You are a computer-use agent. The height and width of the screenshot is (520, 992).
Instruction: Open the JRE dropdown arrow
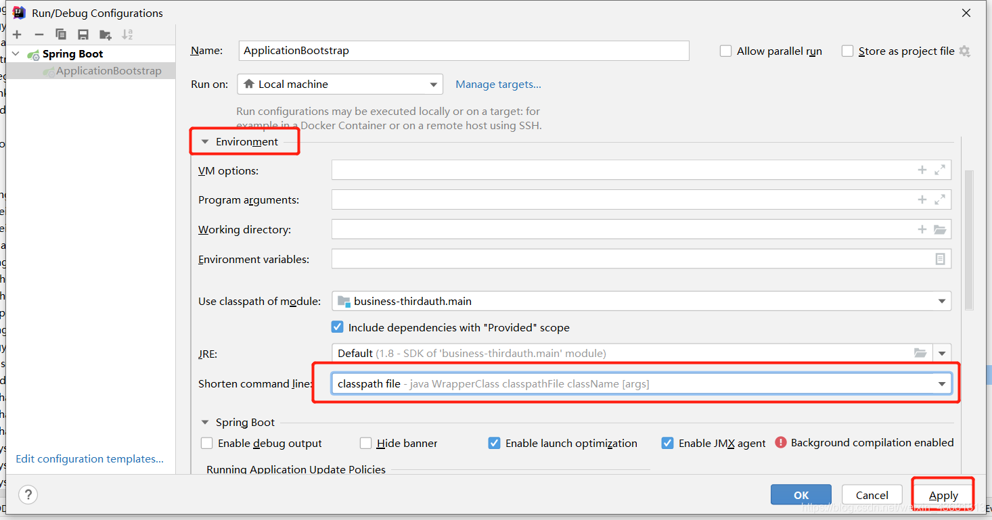pos(942,353)
